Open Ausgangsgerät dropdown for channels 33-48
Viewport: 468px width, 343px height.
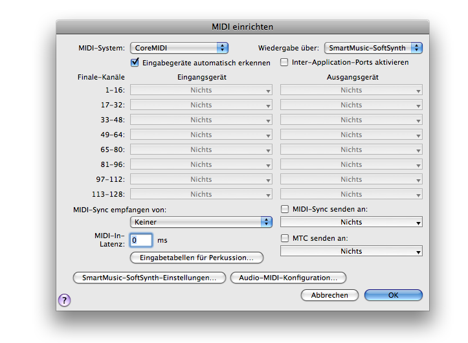(351, 120)
